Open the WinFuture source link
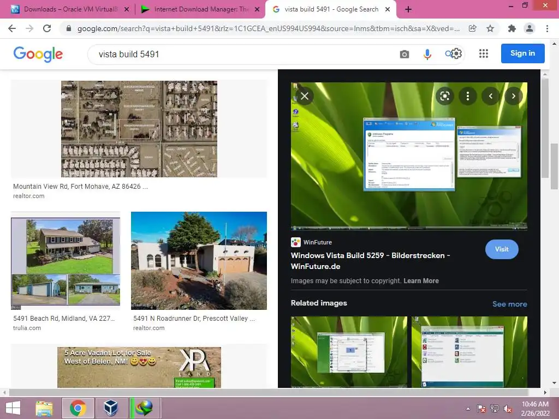Screen dimensions: 559x419 tap(311, 242)
